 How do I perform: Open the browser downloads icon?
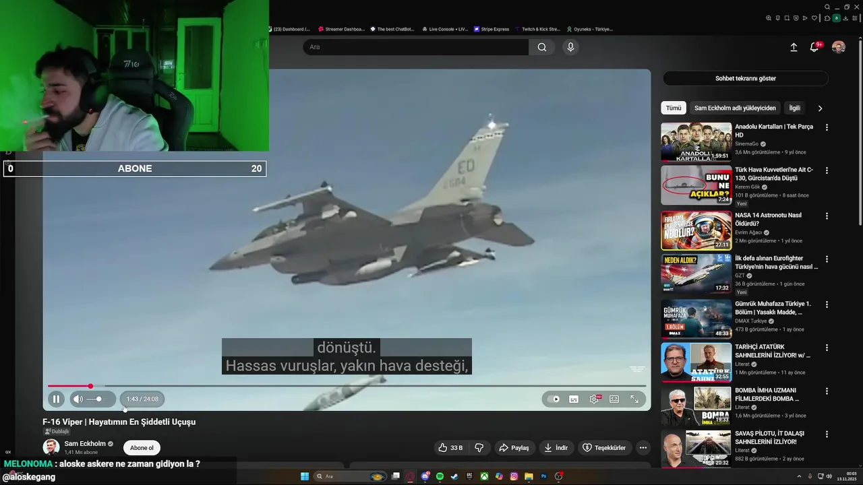(845, 18)
